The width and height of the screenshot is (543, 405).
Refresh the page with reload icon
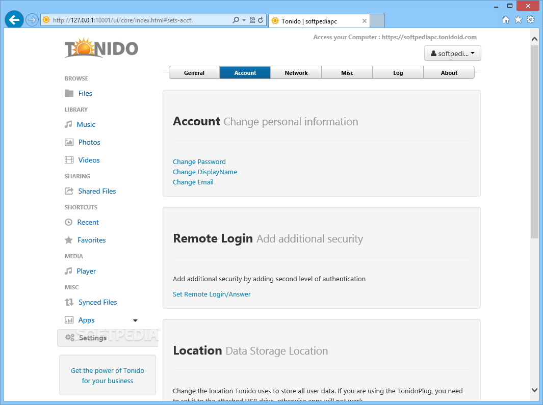(x=261, y=20)
